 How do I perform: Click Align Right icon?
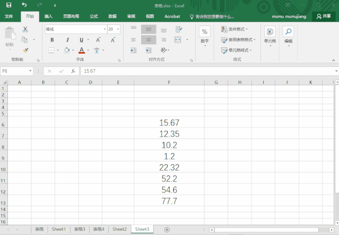[x=163, y=40]
